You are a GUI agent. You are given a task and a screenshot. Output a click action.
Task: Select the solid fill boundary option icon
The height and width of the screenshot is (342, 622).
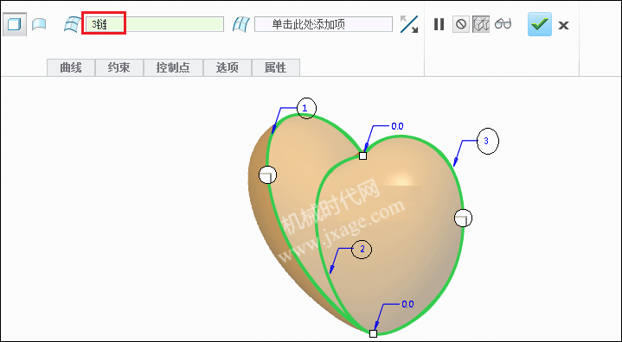pos(15,24)
